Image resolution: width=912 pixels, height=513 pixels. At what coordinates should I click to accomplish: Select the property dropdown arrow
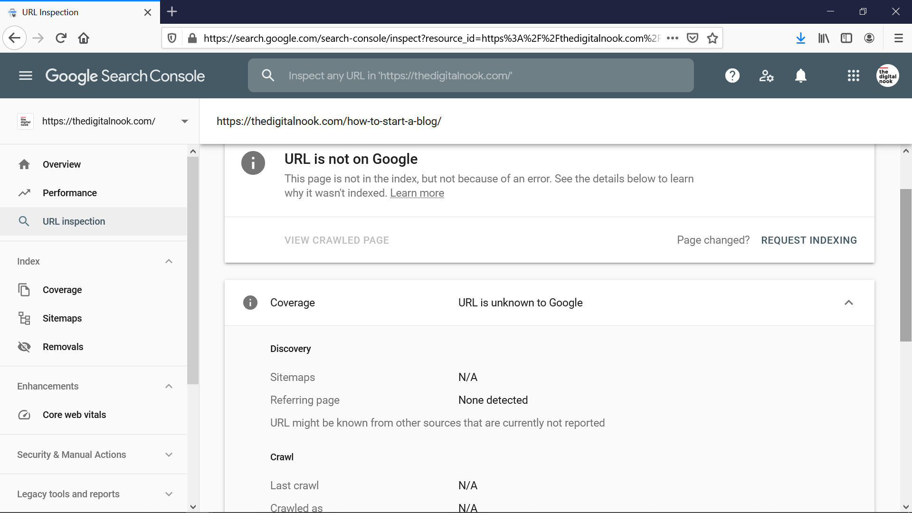(x=184, y=121)
